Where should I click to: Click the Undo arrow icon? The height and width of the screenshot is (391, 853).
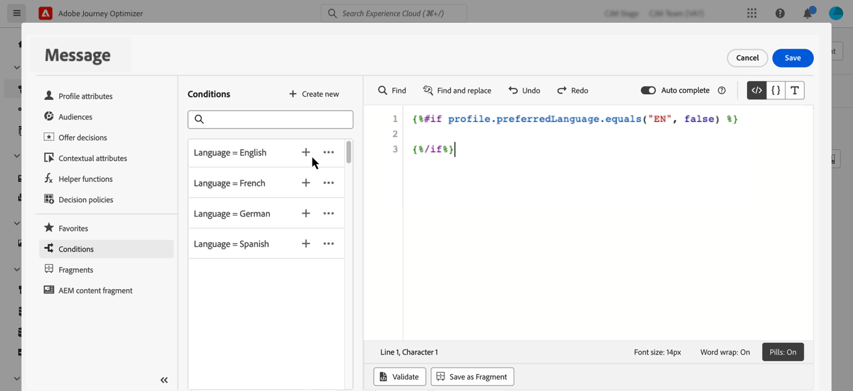513,90
